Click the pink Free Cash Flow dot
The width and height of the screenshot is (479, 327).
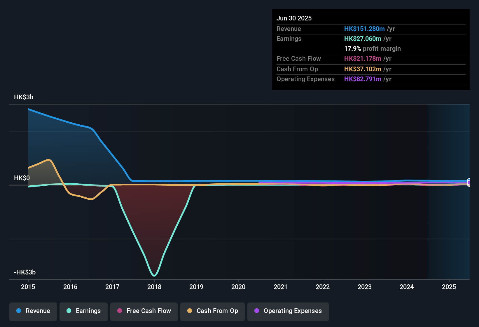[120, 311]
